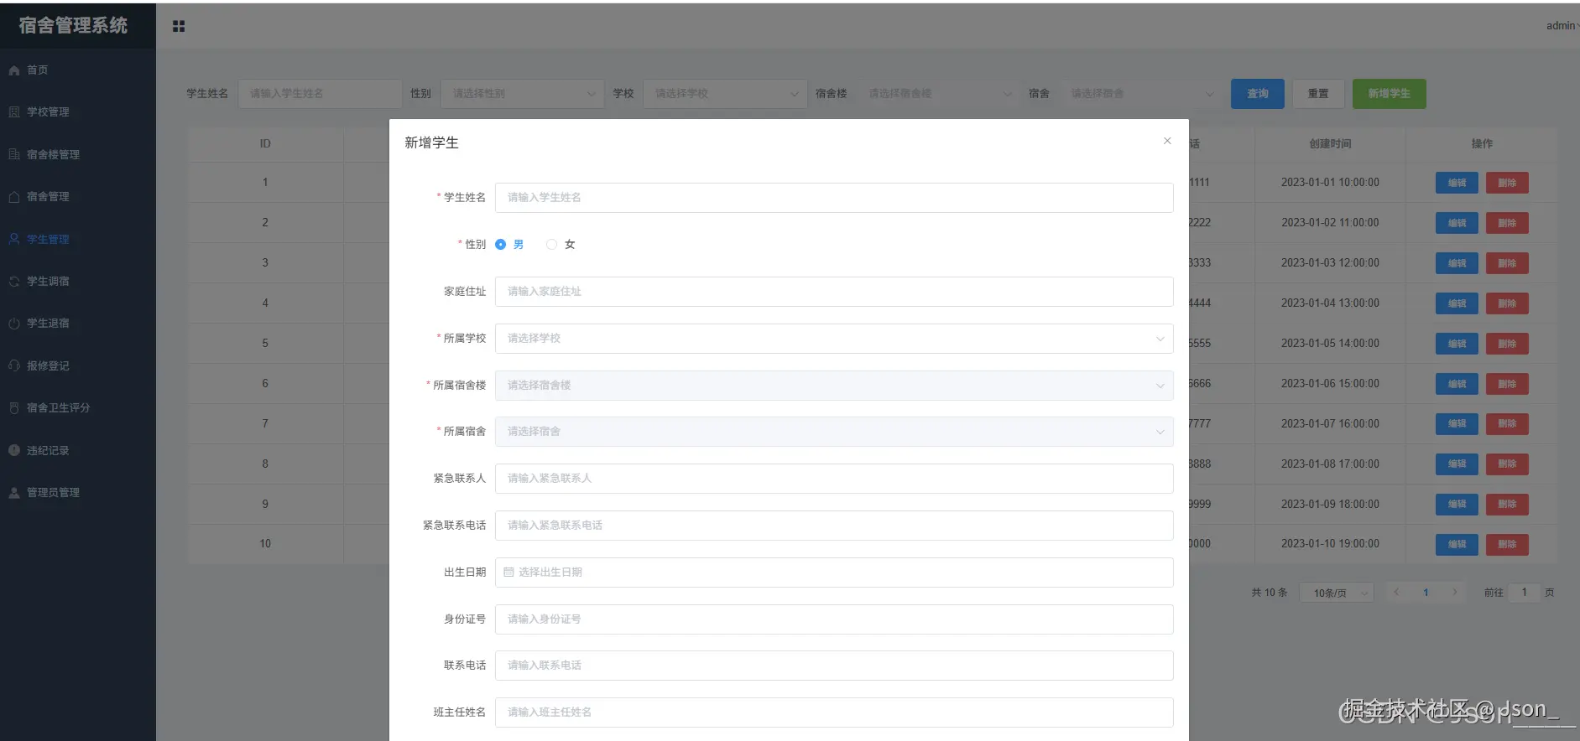1580x741 pixels.
Task: Open 宿舍楼管理 menu item
Action: point(78,154)
